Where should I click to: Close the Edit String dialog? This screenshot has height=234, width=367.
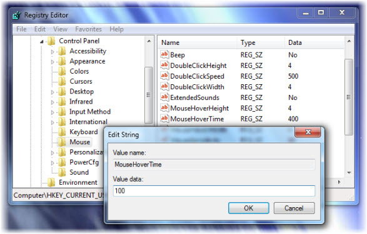point(308,132)
